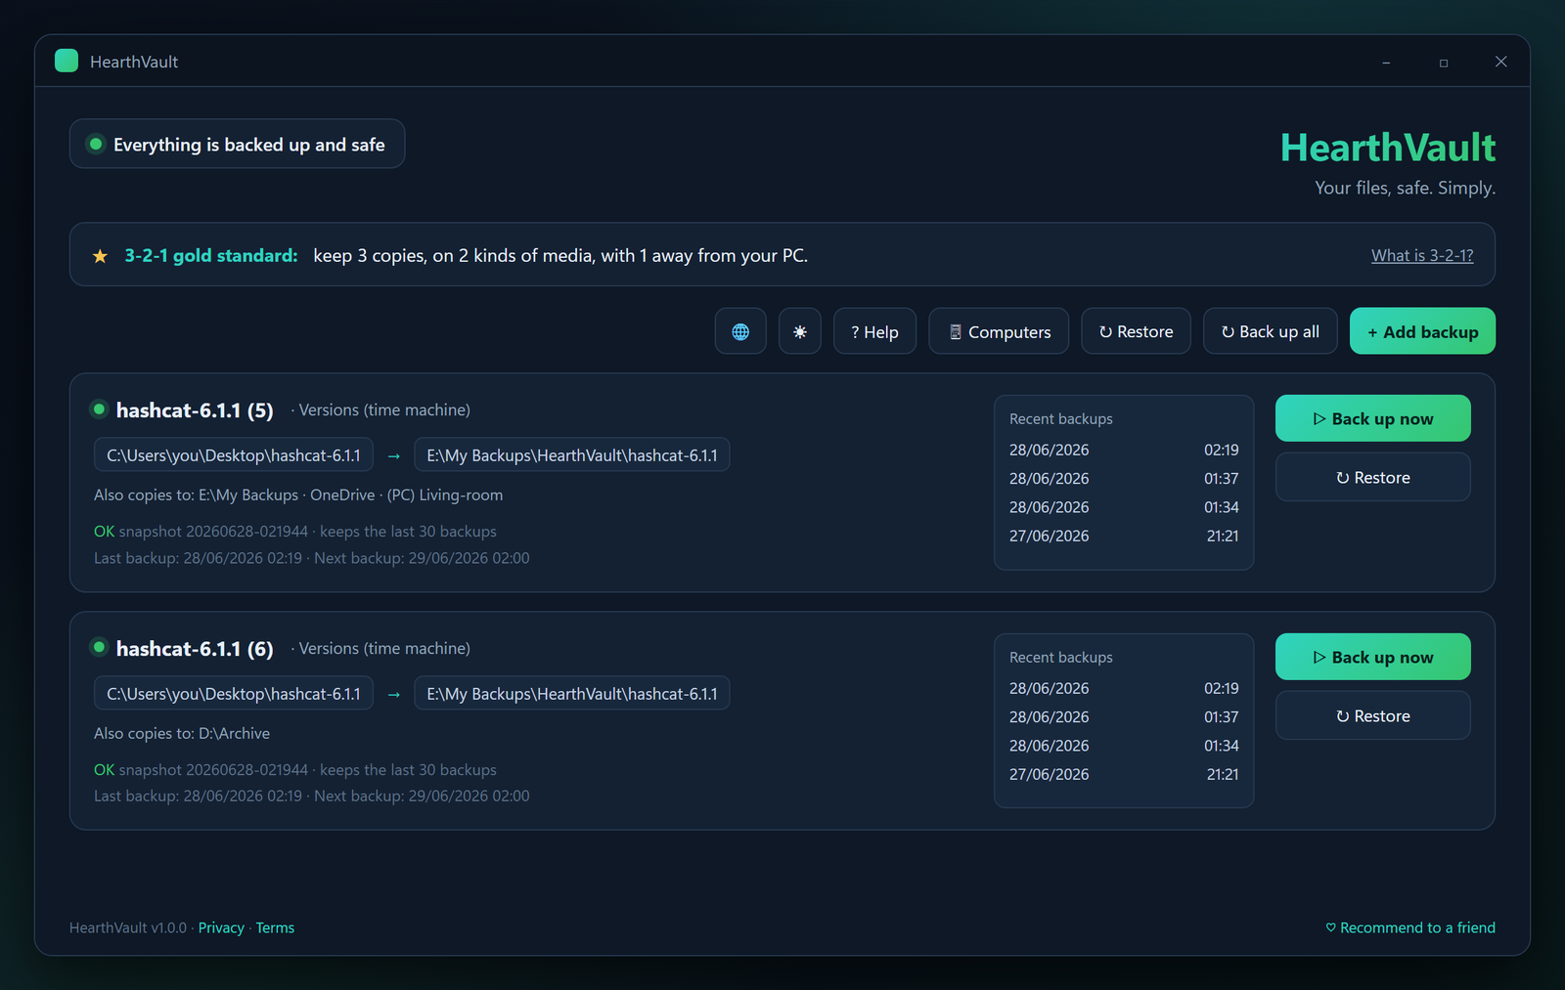Viewport: 1565px width, 990px height.
Task: Click the globe language icon button
Action: tap(740, 331)
